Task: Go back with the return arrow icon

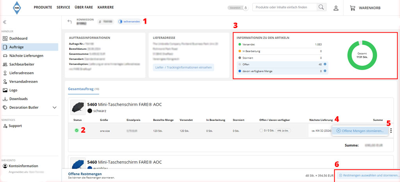Action: [x=70, y=21]
